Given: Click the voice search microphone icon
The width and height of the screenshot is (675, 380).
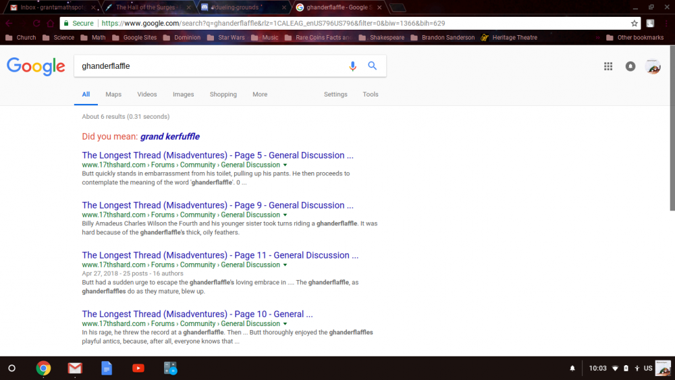Looking at the screenshot, I should (x=352, y=66).
